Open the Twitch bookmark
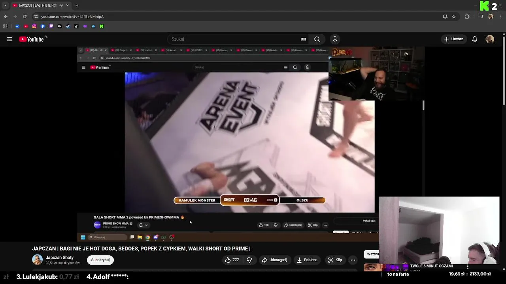This screenshot has height=284, width=506. pyautogui.click(x=51, y=26)
